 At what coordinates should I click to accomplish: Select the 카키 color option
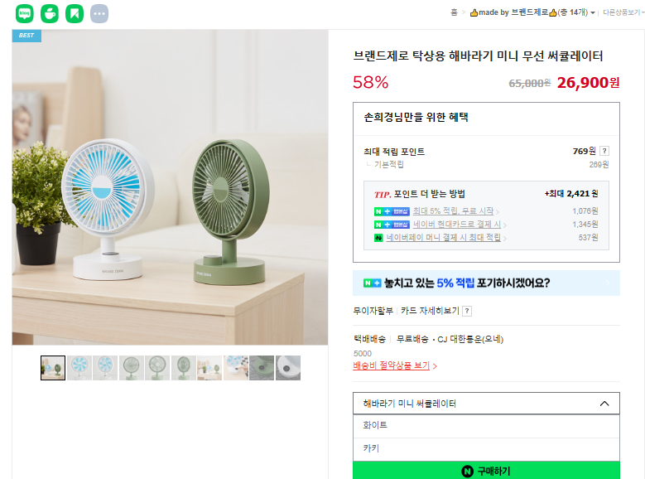(486, 449)
